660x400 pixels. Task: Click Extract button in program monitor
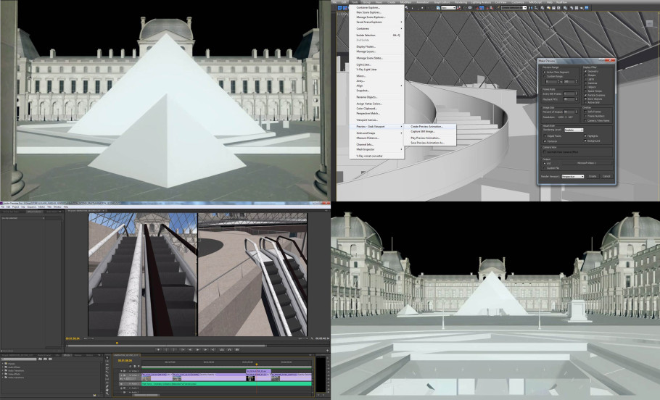[x=229, y=349]
